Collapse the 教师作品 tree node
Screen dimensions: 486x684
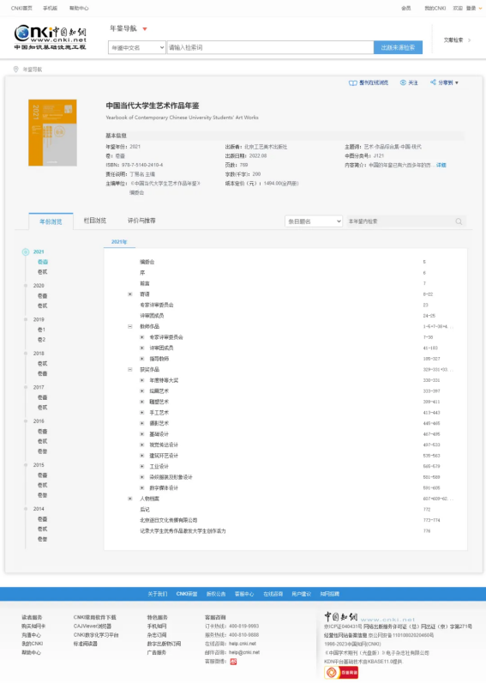[x=129, y=326]
